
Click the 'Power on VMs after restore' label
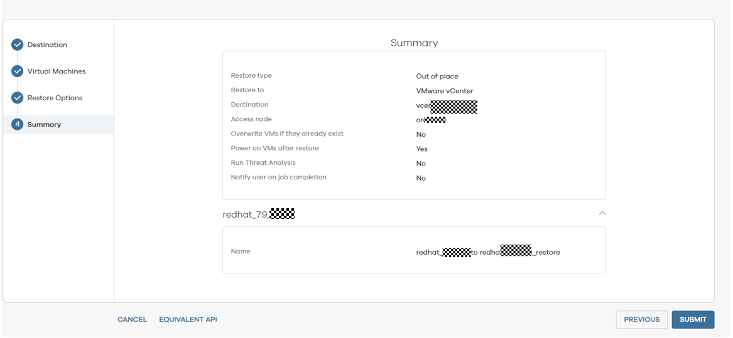click(274, 149)
